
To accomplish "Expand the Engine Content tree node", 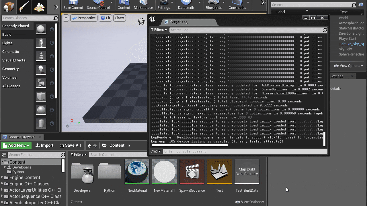I will click(x=2, y=177).
